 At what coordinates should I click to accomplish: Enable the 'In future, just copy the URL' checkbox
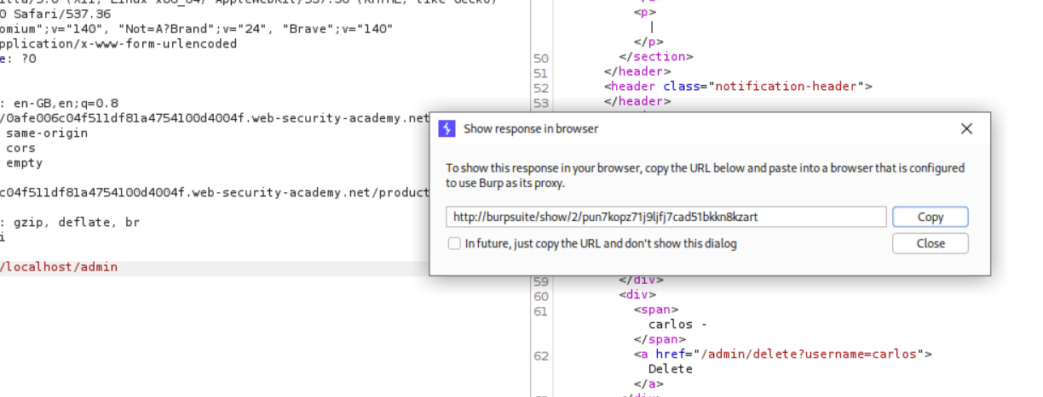(x=455, y=244)
